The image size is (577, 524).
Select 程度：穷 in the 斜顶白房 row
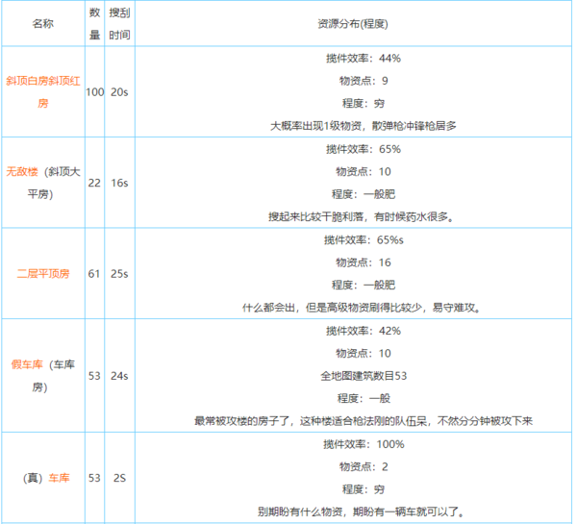(364, 104)
